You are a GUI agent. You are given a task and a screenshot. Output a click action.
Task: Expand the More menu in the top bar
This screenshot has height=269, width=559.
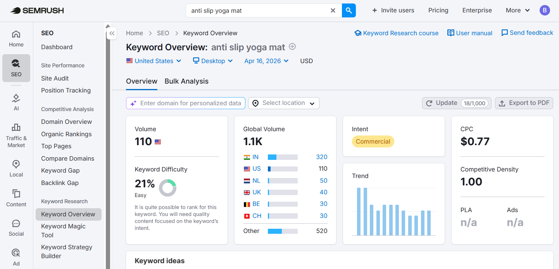coord(517,10)
